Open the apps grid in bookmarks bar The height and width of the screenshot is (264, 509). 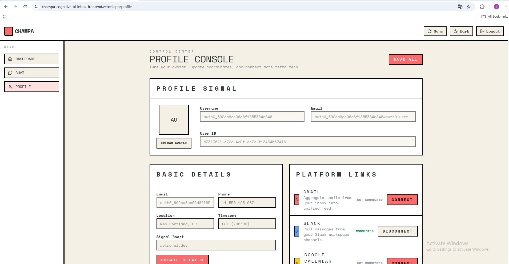pyautogui.click(x=5, y=17)
